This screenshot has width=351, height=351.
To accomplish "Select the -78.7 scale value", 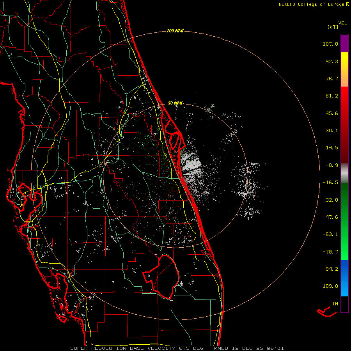I will pyautogui.click(x=330, y=252).
